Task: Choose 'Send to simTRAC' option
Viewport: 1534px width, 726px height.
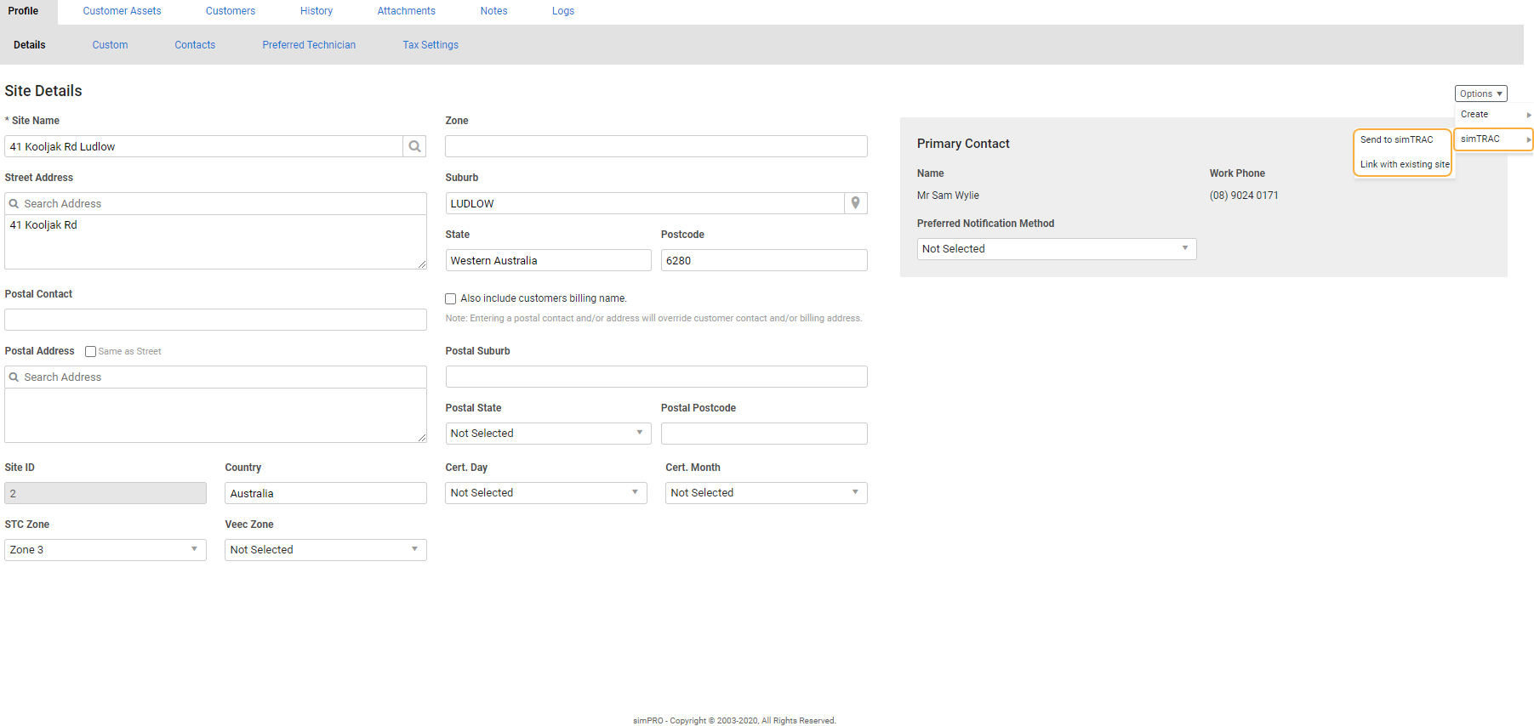Action: [x=1396, y=139]
